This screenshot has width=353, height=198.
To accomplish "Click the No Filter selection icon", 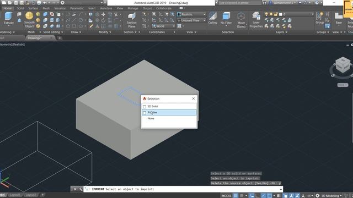I will 226,16.
